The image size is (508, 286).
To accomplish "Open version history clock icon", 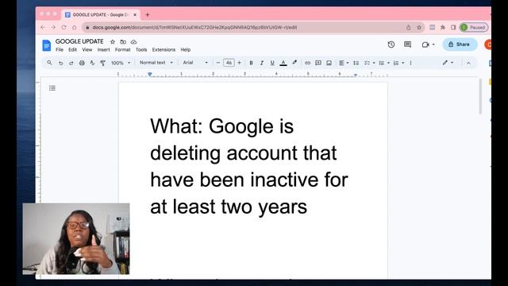I will pos(391,44).
